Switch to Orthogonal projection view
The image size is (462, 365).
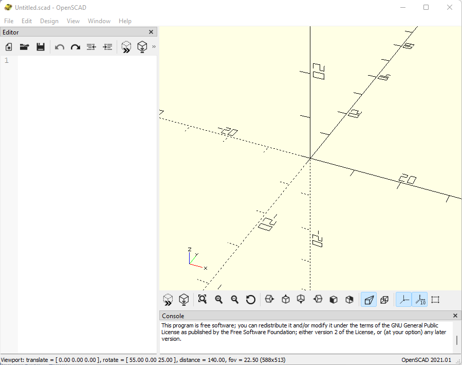pos(384,300)
